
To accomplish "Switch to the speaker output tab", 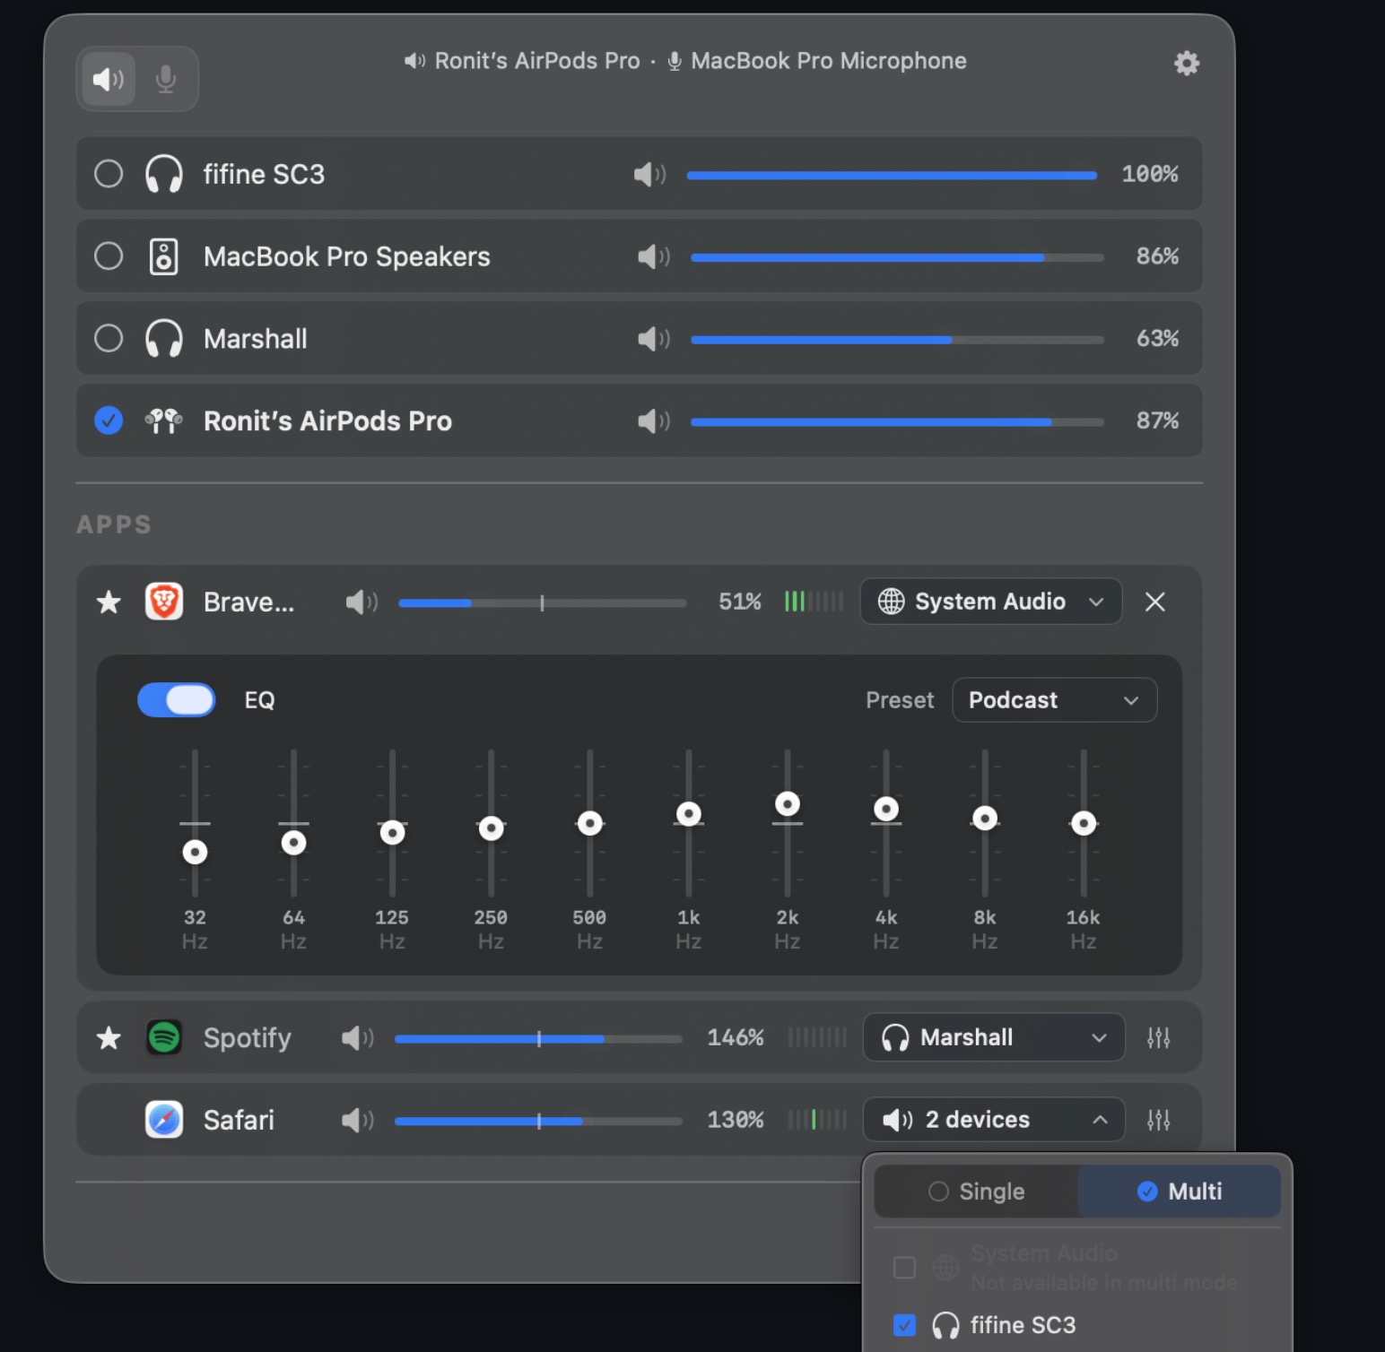I will (x=109, y=79).
